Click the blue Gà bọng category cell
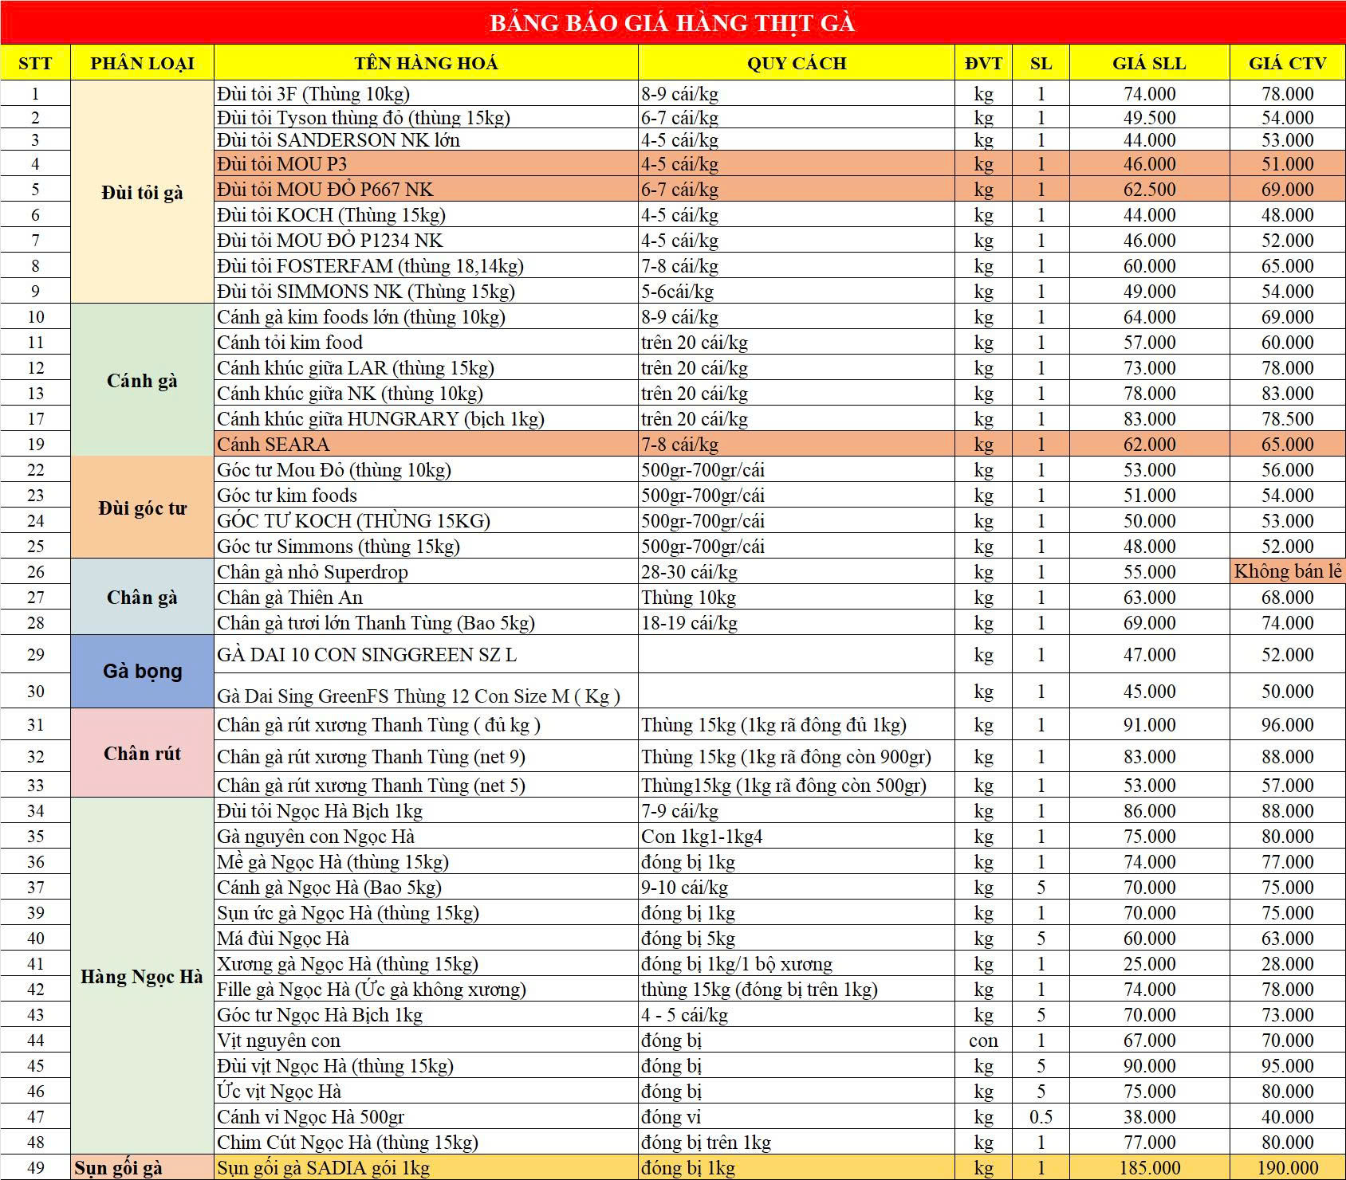This screenshot has height=1180, width=1346. 142,671
